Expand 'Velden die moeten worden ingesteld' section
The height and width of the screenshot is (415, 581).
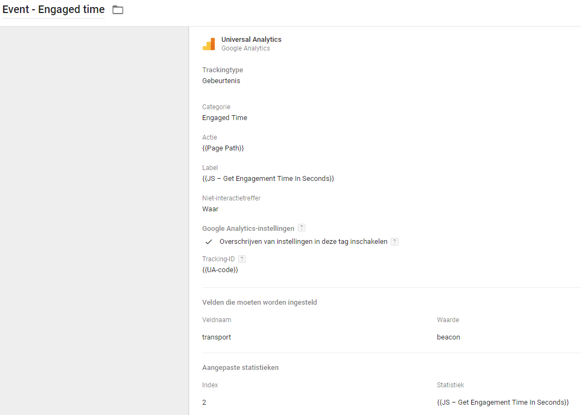[259, 303]
